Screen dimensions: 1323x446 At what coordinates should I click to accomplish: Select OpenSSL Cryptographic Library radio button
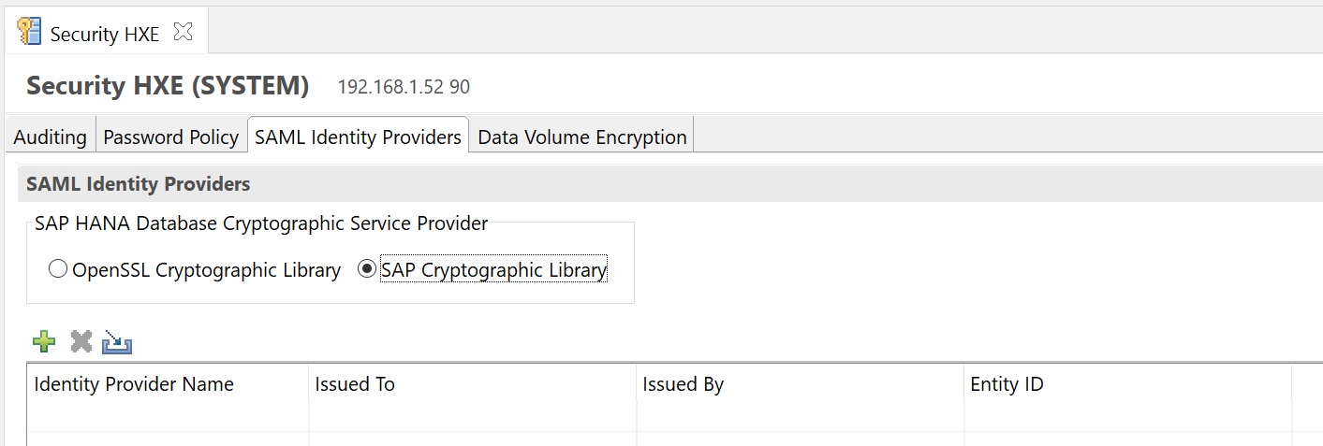click(58, 270)
